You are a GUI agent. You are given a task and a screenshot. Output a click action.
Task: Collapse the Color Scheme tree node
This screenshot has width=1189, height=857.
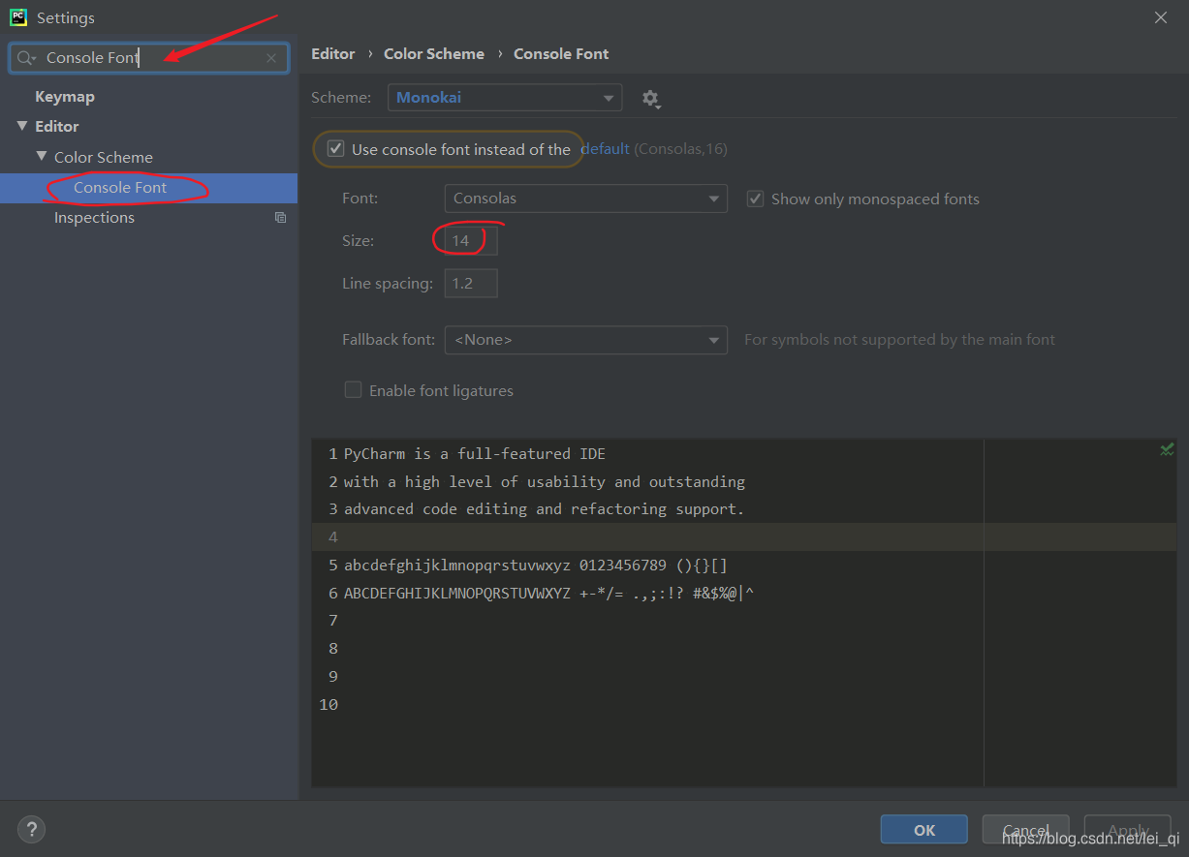pyautogui.click(x=42, y=156)
